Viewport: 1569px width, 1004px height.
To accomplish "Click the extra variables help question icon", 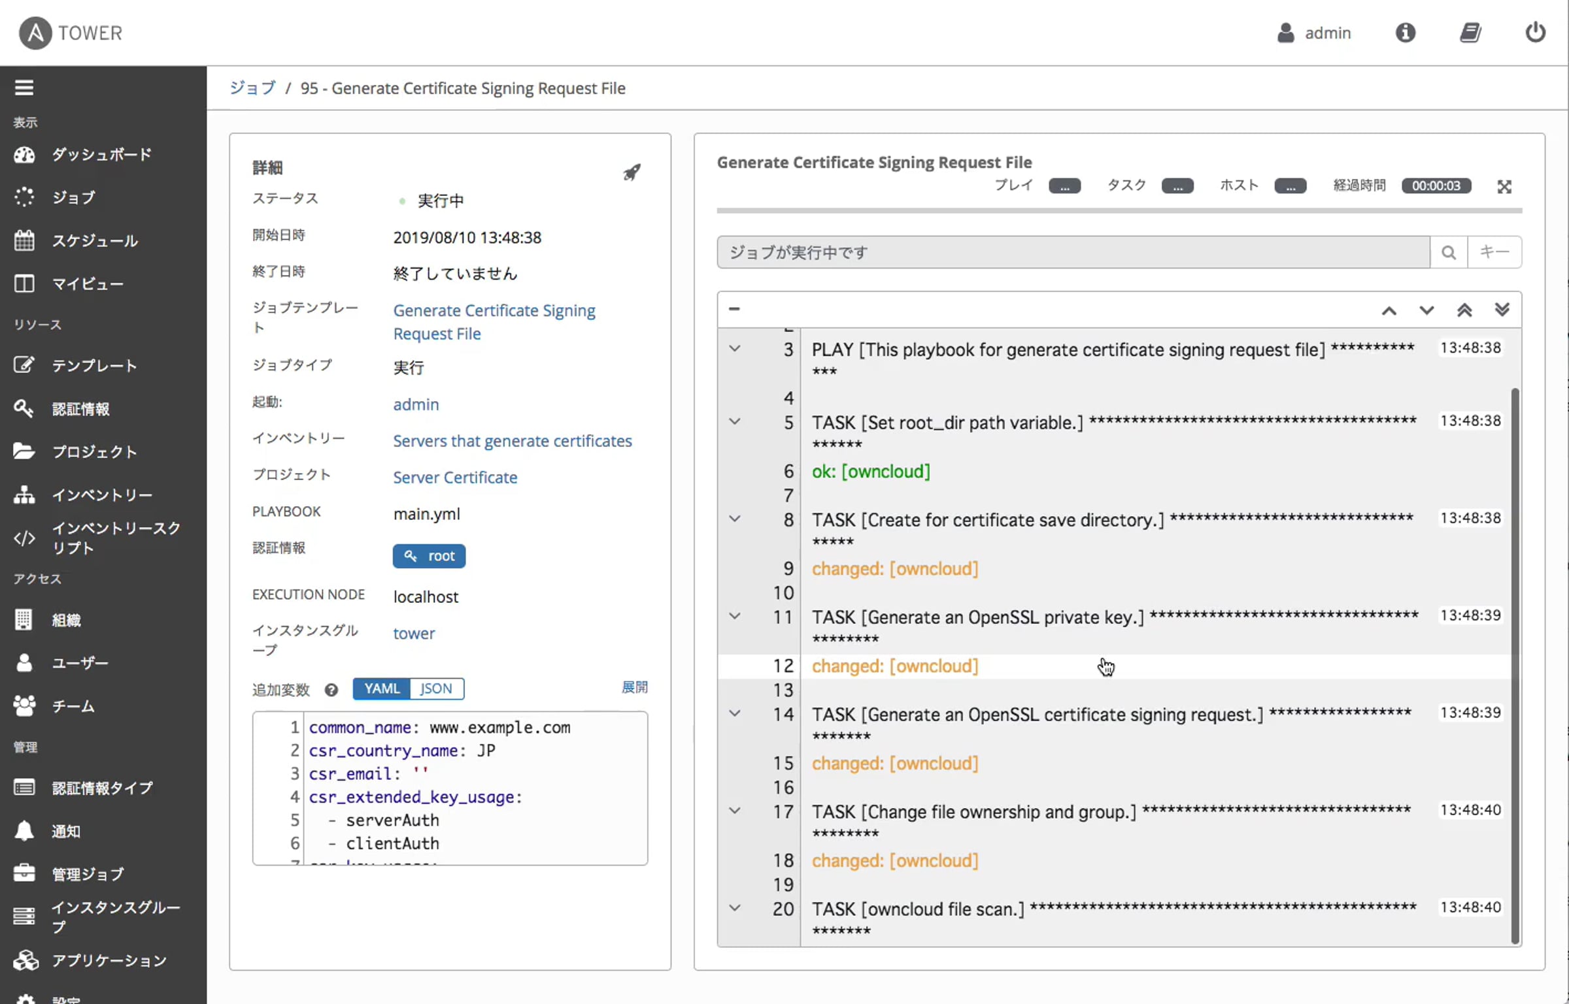I will click(x=331, y=690).
